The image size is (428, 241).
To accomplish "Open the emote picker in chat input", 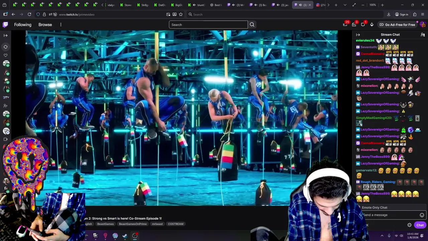I will pos(422,215).
